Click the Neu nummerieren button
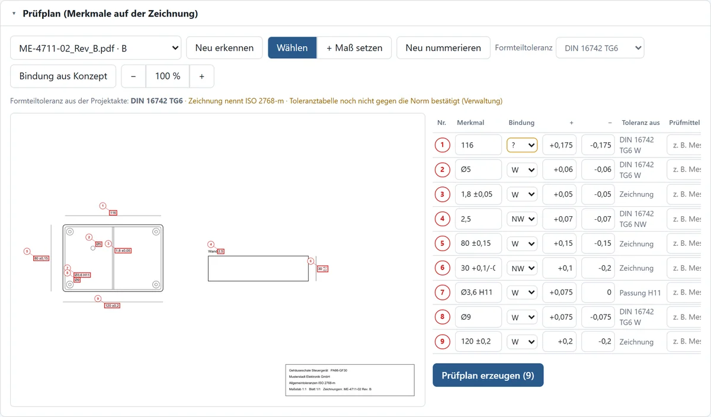 tap(443, 48)
